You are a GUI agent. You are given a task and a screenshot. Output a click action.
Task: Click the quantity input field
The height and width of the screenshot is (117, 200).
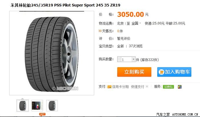coord(126,59)
